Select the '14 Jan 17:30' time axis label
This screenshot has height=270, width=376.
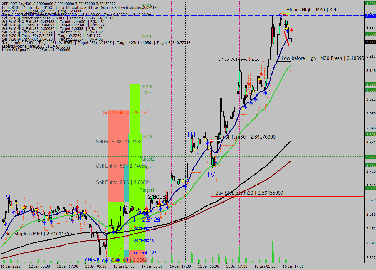(180, 266)
